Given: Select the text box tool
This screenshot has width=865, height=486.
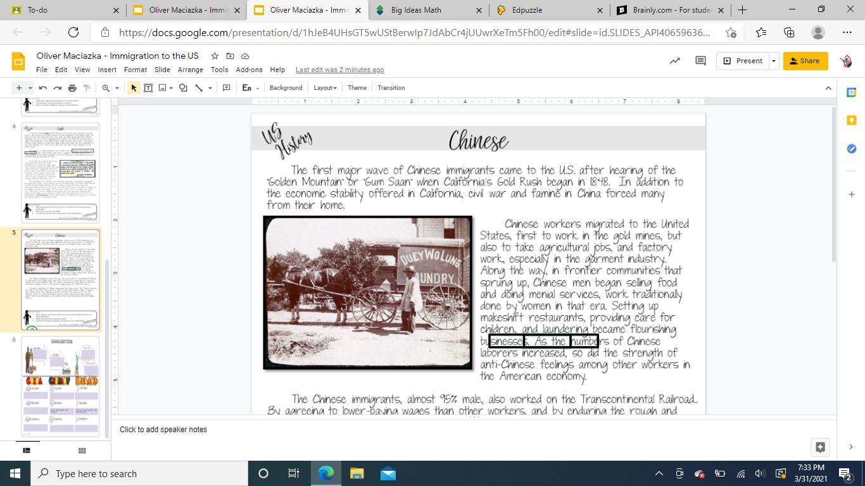Looking at the screenshot, I should pyautogui.click(x=148, y=88).
